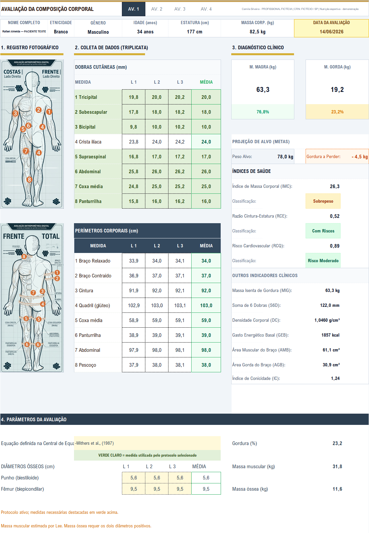Click skinfold marker 3 on the COSTAS/FRENTE photo

pos(15,113)
